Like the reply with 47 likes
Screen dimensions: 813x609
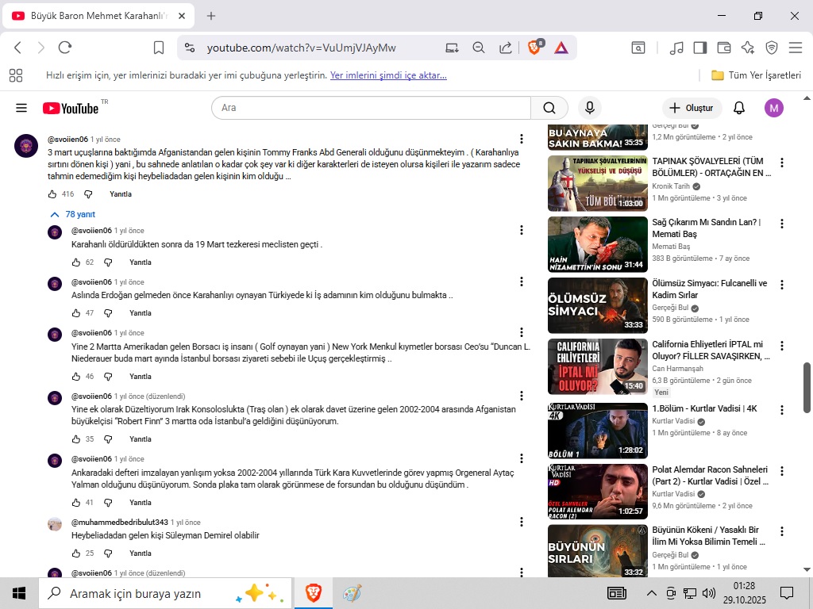[x=76, y=313]
